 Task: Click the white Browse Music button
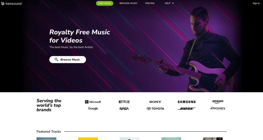[68, 60]
